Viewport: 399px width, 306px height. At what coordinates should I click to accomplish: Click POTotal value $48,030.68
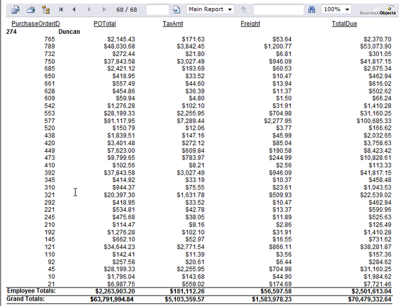119,46
